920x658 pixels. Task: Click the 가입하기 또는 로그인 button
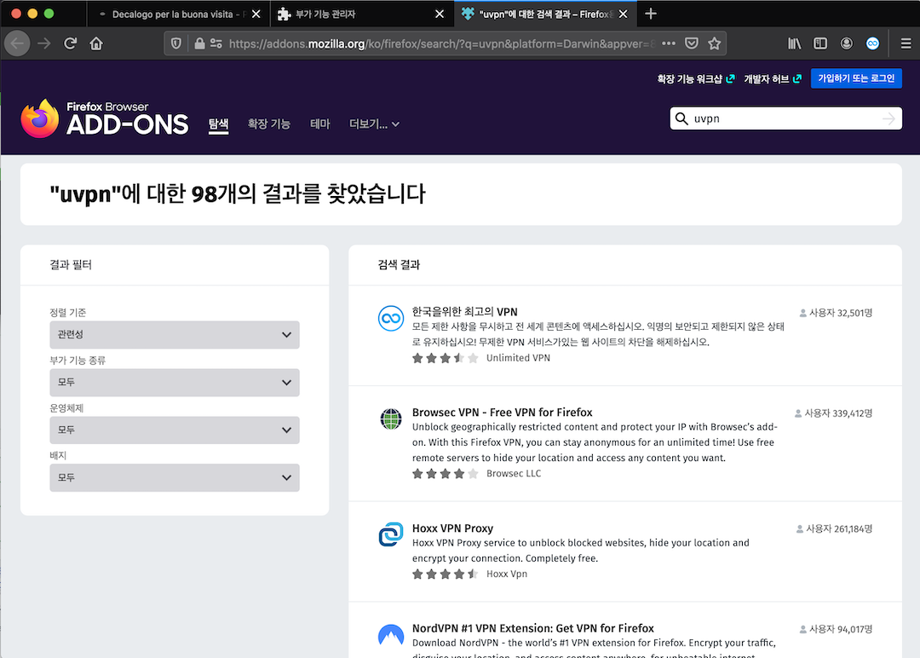coord(856,78)
